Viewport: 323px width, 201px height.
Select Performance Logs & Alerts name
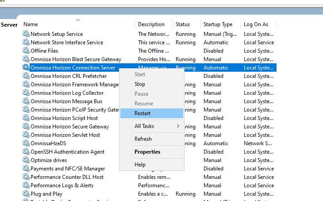[62, 186]
